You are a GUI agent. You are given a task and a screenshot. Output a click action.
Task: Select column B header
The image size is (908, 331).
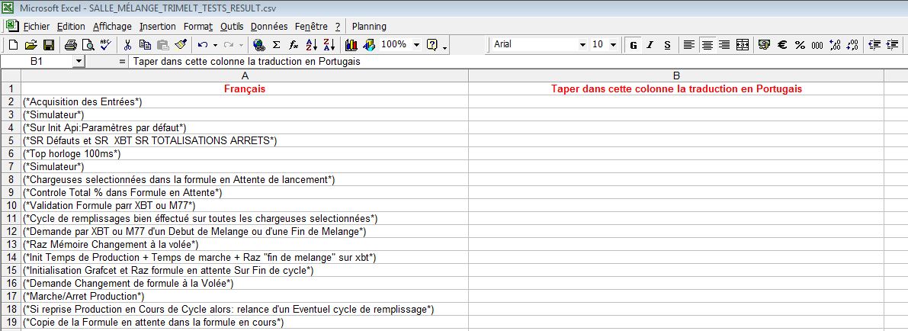coord(675,75)
